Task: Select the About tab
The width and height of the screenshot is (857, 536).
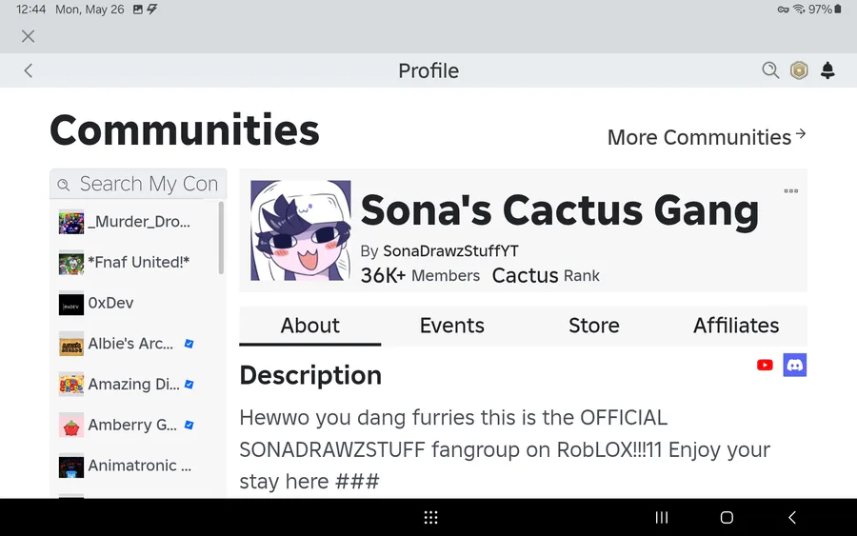Action: (309, 326)
